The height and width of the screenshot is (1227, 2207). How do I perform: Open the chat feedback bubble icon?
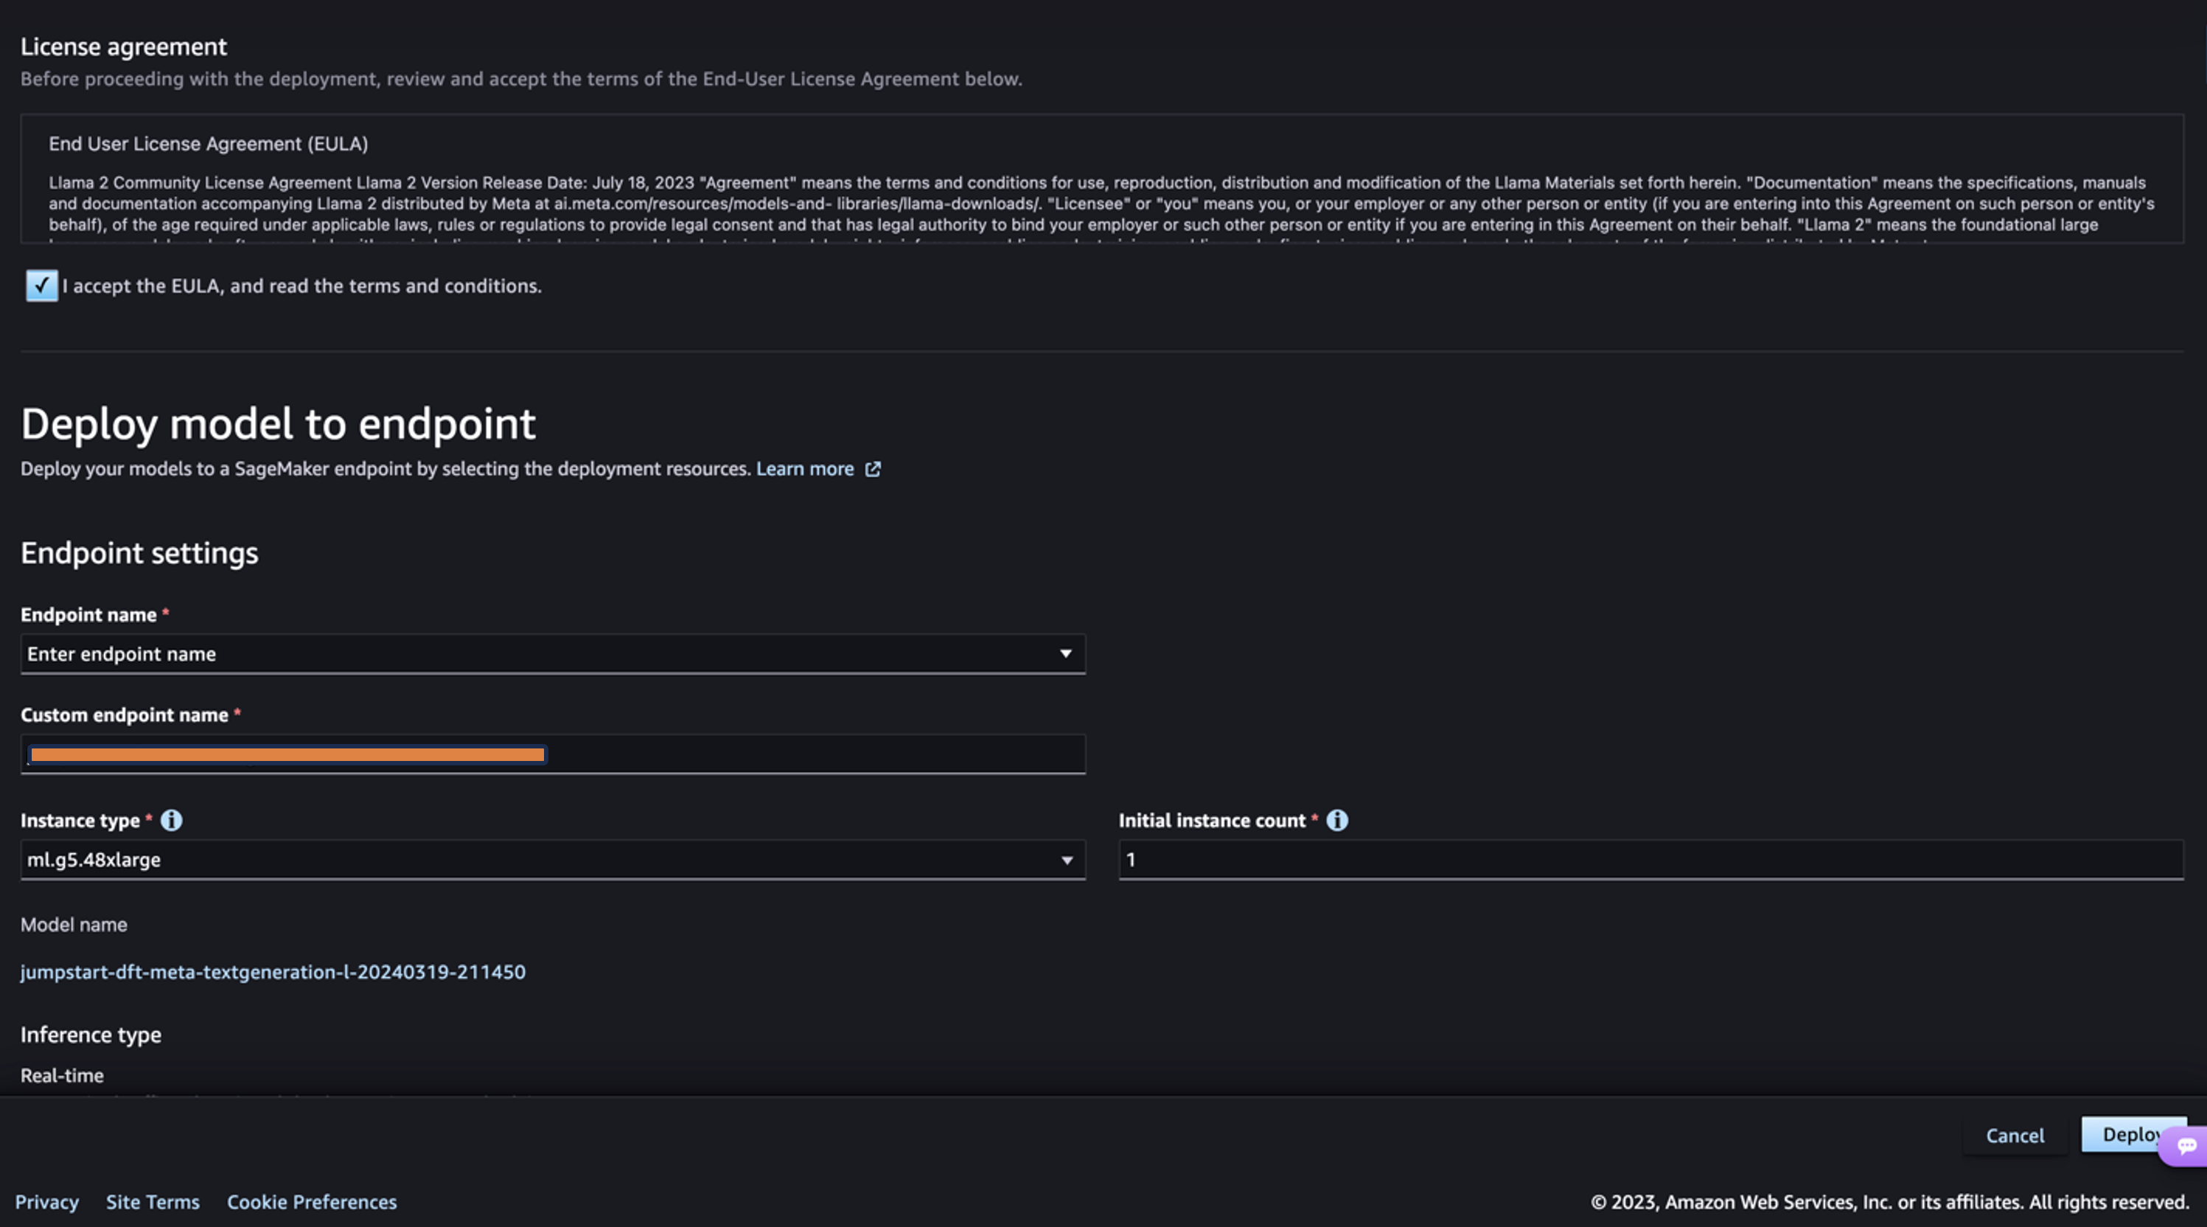coord(2186,1146)
